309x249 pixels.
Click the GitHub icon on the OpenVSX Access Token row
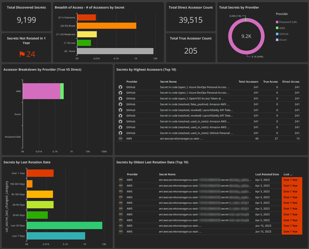click(120, 98)
